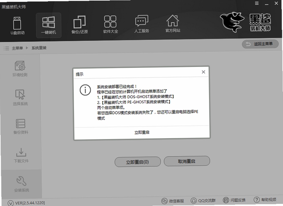Click 立即重启 in the dialog
Viewport: 283px width, 206px height.
142,132
